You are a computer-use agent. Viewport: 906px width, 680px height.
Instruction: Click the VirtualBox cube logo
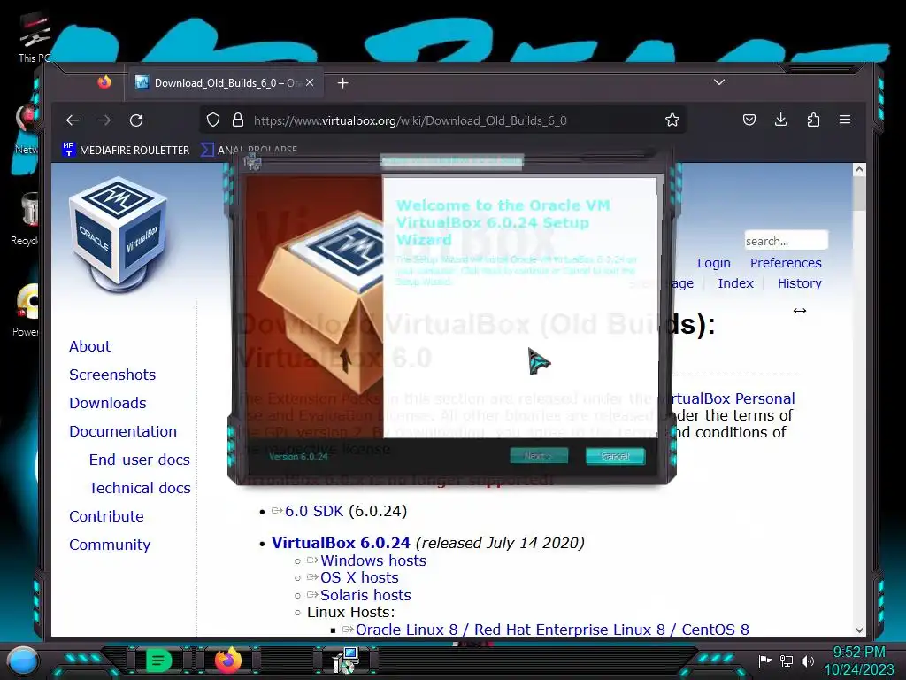(119, 234)
